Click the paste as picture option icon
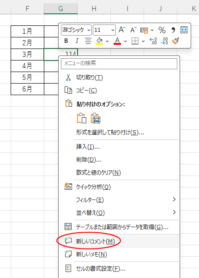This screenshot has height=278, width=199. (96, 118)
